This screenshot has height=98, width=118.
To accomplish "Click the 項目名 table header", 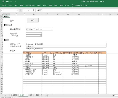I will click(34, 53).
